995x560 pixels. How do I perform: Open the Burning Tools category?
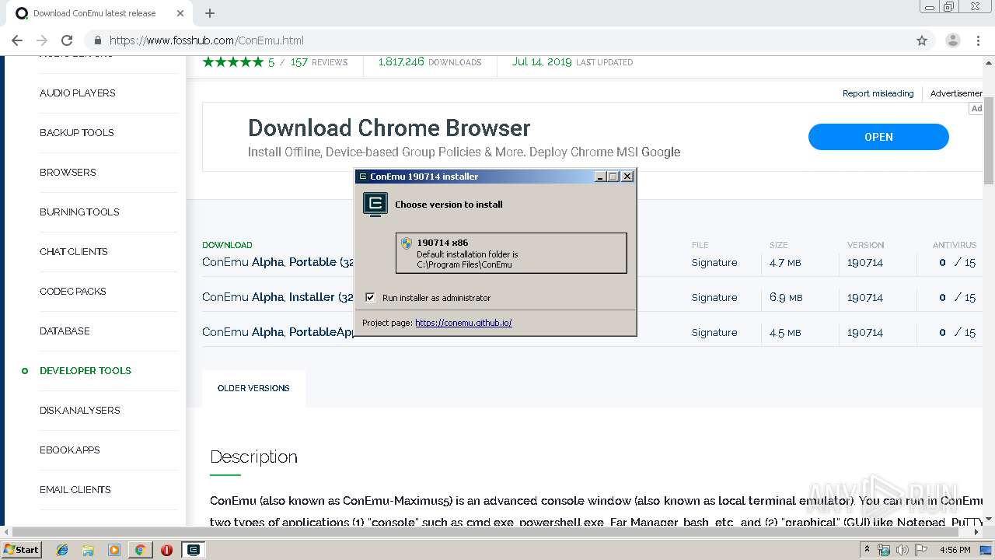click(79, 212)
